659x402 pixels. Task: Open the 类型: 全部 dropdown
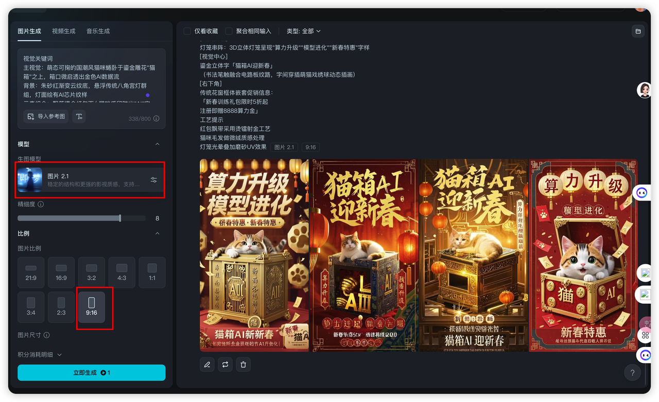(x=303, y=31)
